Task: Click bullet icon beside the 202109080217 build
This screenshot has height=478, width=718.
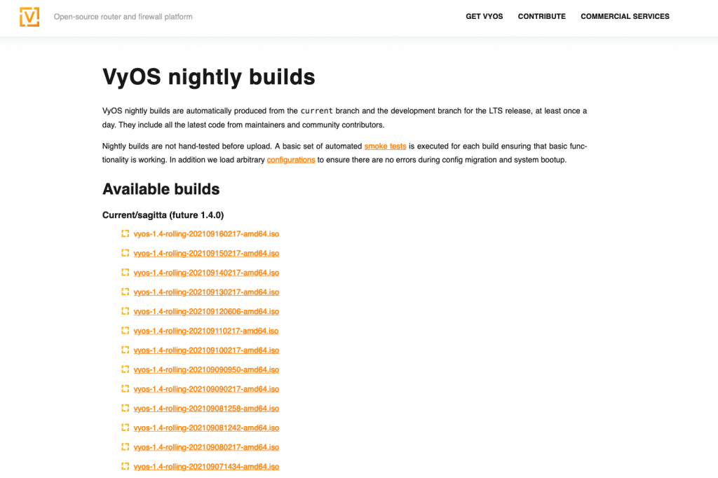Action: 125,447
